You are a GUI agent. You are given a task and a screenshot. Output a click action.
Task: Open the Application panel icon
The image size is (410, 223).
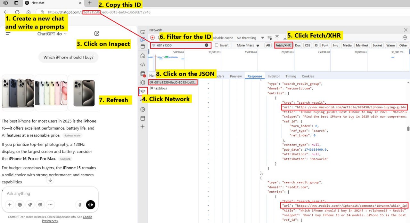point(143,118)
